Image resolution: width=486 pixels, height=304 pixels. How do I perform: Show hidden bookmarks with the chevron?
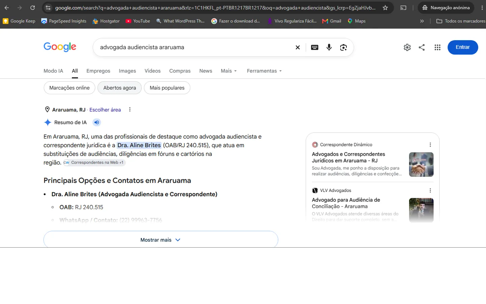click(x=422, y=21)
